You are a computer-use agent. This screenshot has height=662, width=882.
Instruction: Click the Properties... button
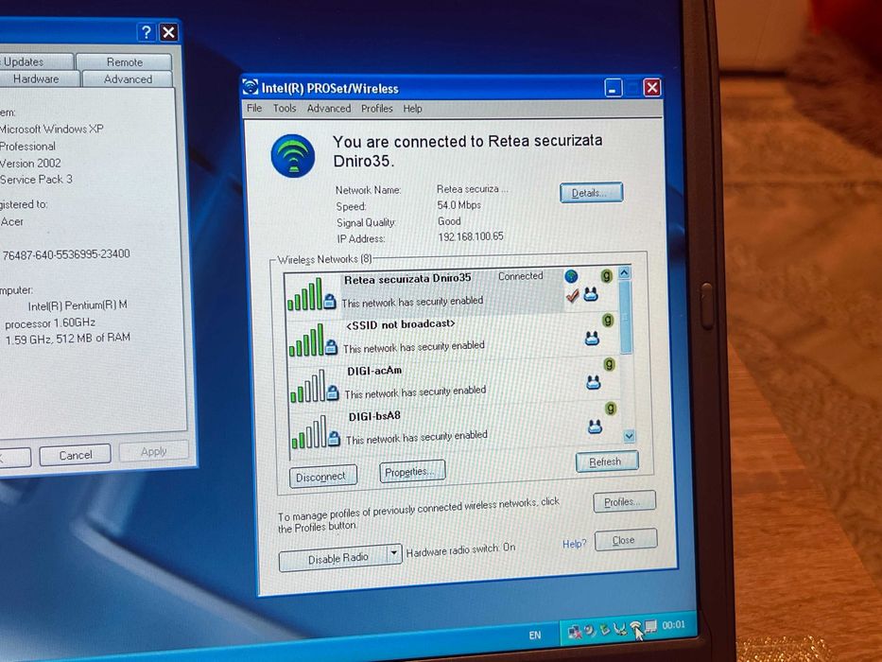(x=412, y=471)
